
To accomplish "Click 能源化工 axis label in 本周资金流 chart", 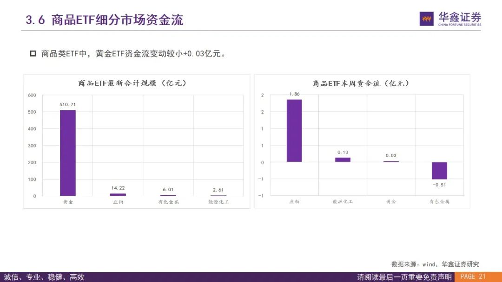I will point(343,201).
